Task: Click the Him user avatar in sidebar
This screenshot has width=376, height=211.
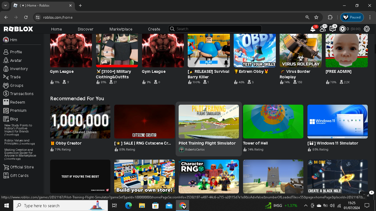Action: (6, 40)
